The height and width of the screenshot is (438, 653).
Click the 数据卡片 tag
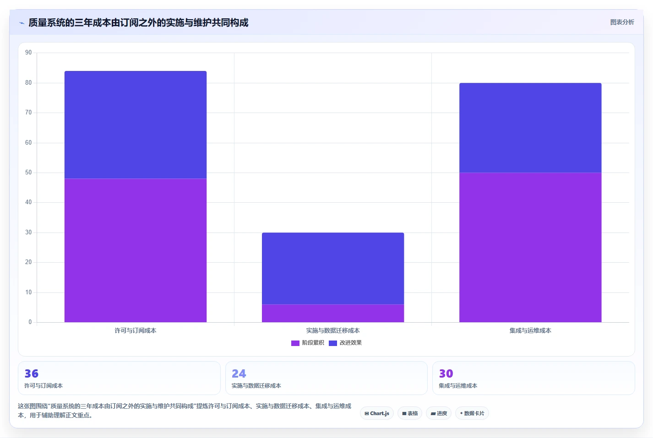(472, 413)
